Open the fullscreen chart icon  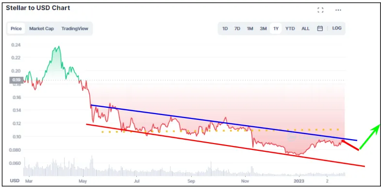coord(320,10)
